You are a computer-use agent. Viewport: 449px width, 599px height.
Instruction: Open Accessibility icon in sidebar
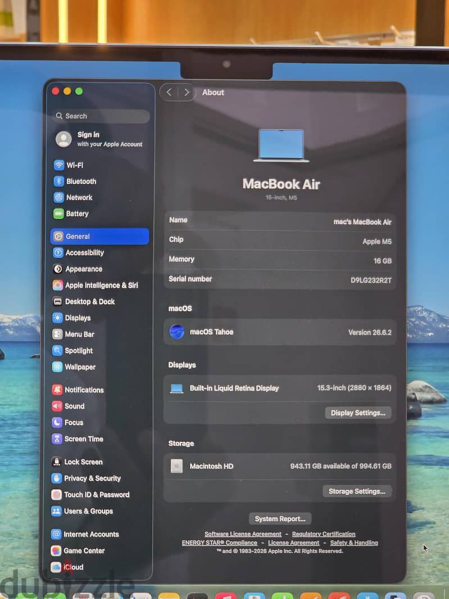click(58, 252)
